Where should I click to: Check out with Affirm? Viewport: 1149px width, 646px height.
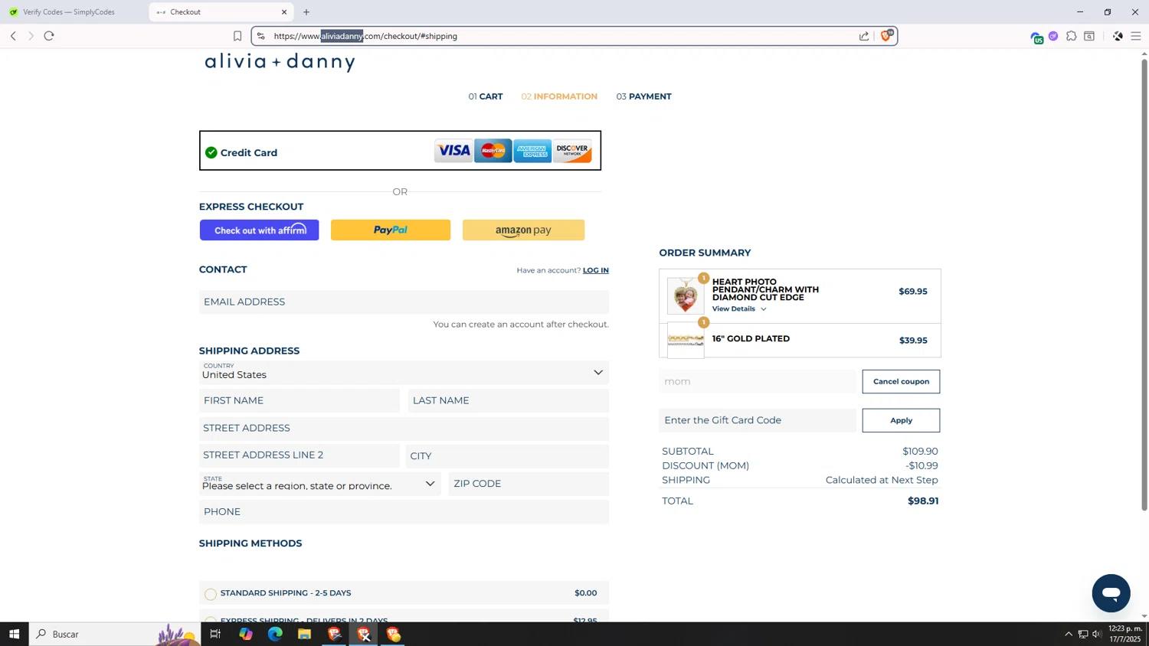(x=260, y=230)
